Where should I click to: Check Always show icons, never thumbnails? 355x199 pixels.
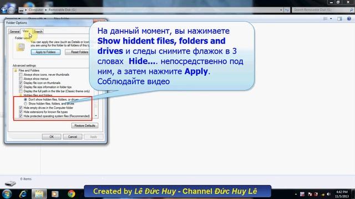point(21,75)
